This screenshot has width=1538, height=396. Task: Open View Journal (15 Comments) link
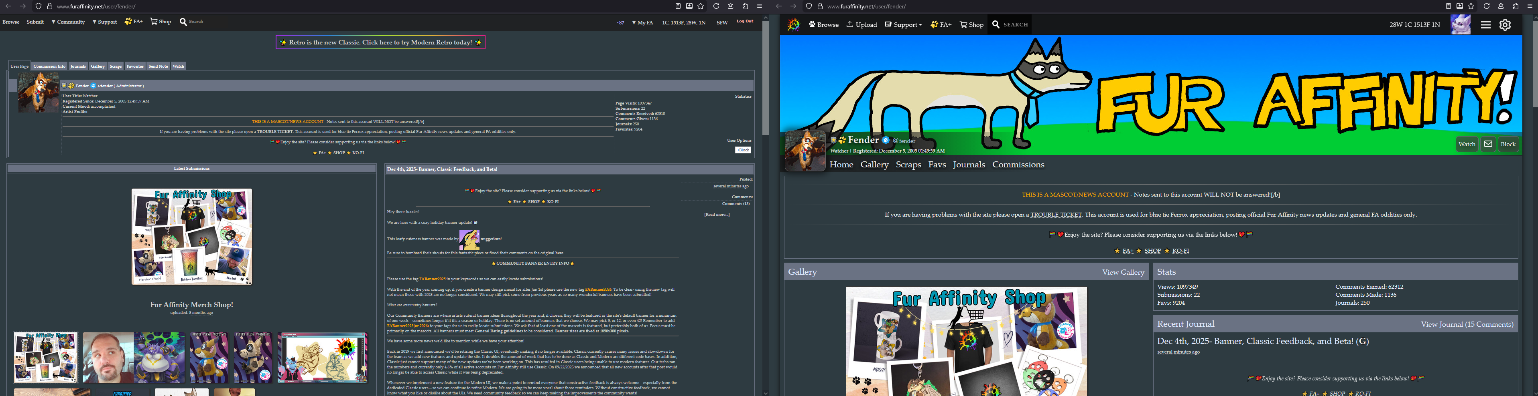pyautogui.click(x=1467, y=325)
